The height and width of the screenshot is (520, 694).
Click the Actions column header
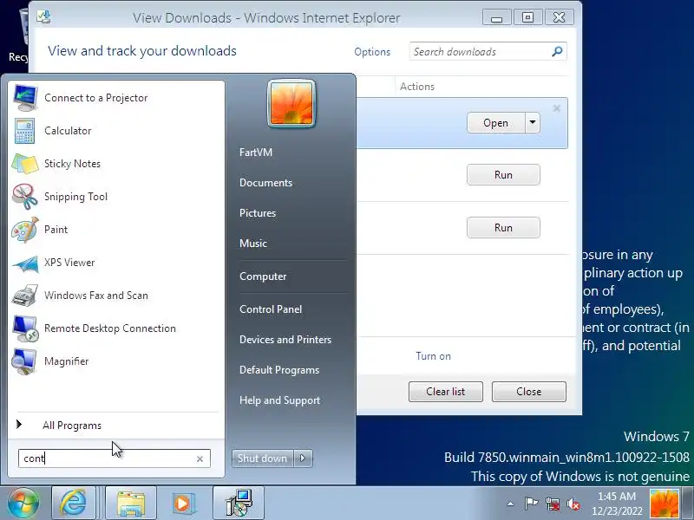417,86
